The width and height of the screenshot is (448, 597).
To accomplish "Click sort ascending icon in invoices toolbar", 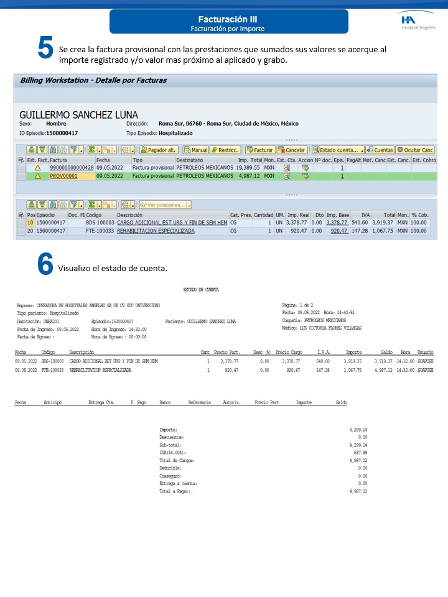I will pyautogui.click(x=32, y=150).
